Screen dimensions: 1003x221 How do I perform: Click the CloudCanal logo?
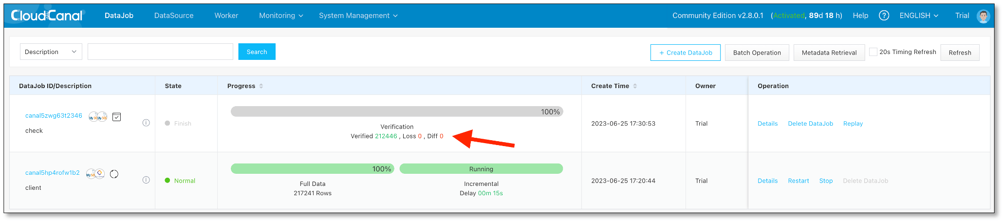[x=47, y=16]
